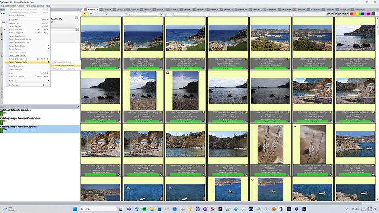Select the arrow pointer tool
379x213 pixels.
[x=85, y=14]
